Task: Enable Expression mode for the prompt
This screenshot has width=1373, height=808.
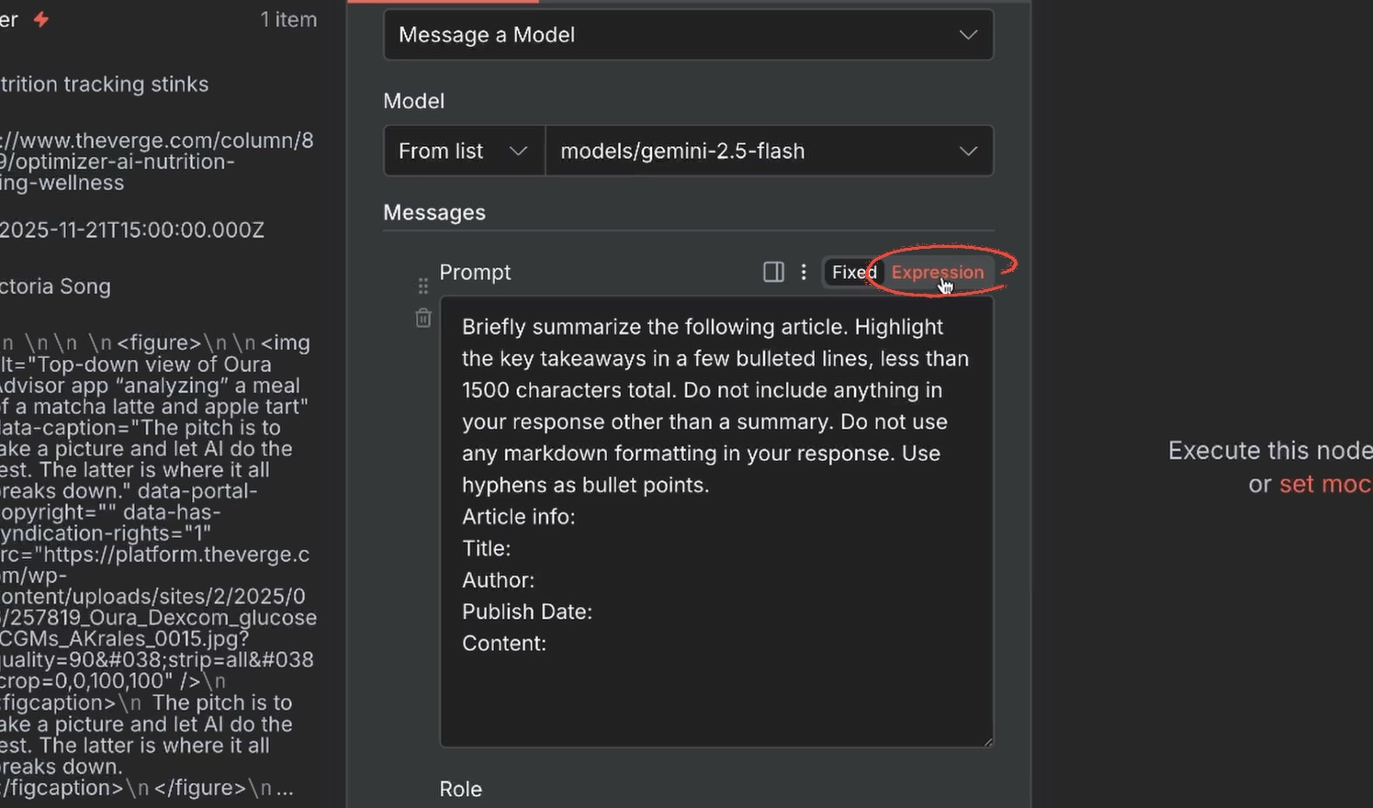Action: (x=936, y=272)
